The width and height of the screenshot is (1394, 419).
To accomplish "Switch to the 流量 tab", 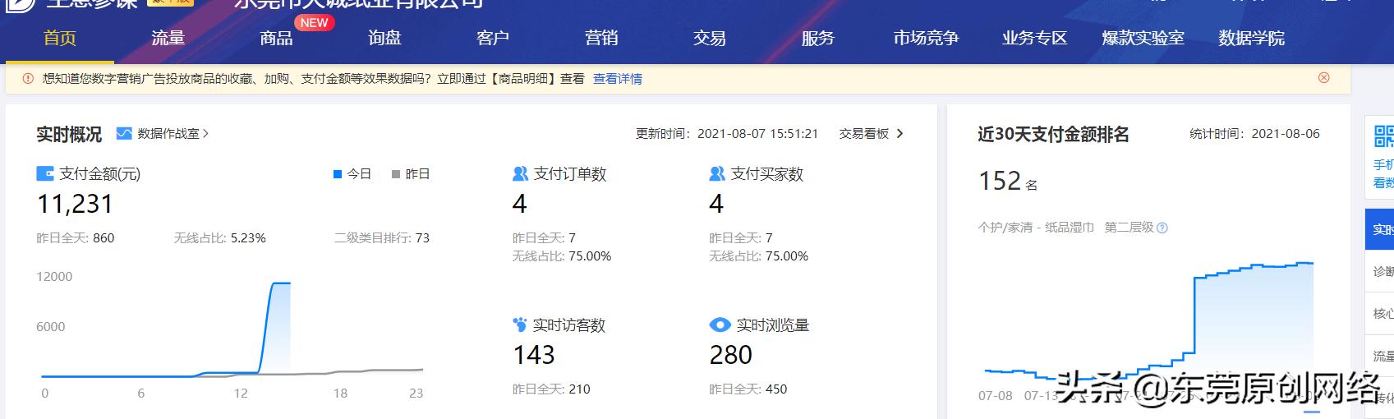I will (x=168, y=38).
